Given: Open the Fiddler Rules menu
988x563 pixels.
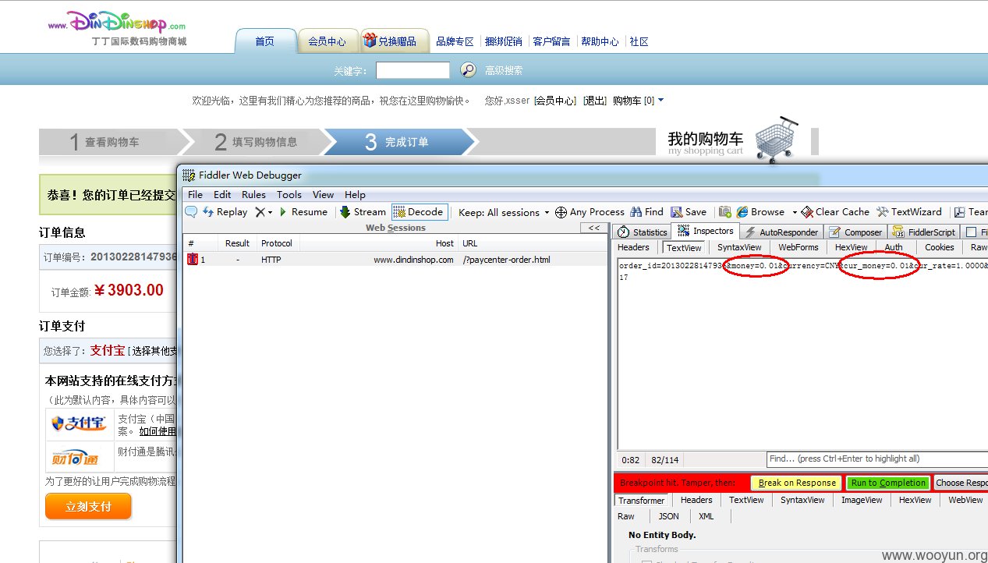Looking at the screenshot, I should pyautogui.click(x=253, y=195).
